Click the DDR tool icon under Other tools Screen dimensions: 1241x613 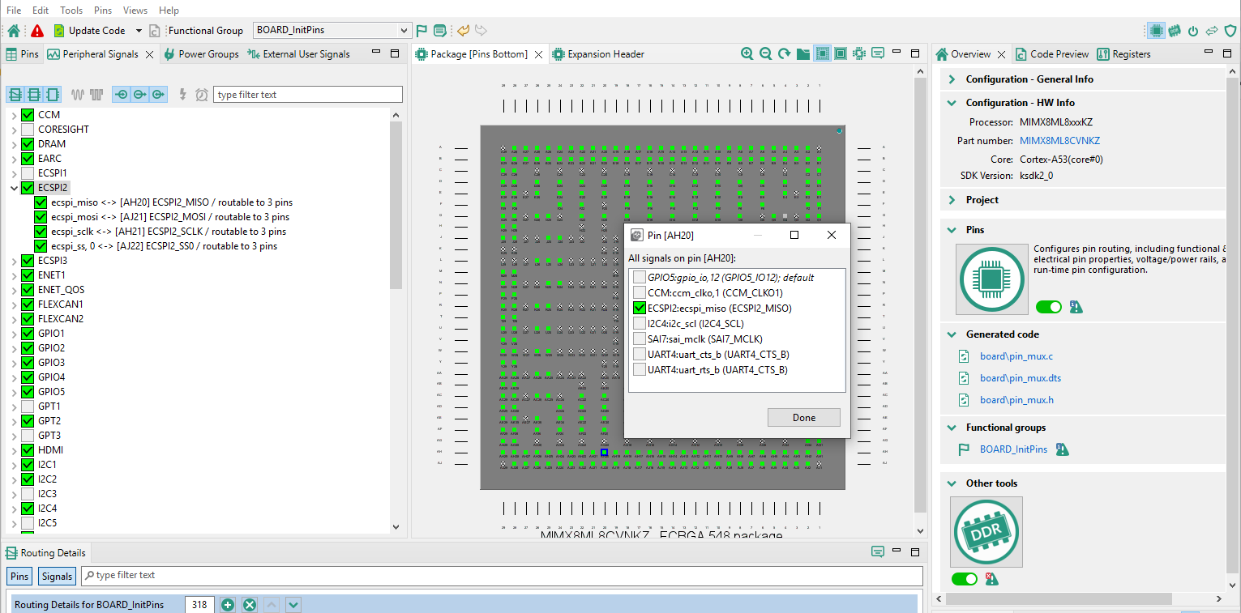click(986, 531)
